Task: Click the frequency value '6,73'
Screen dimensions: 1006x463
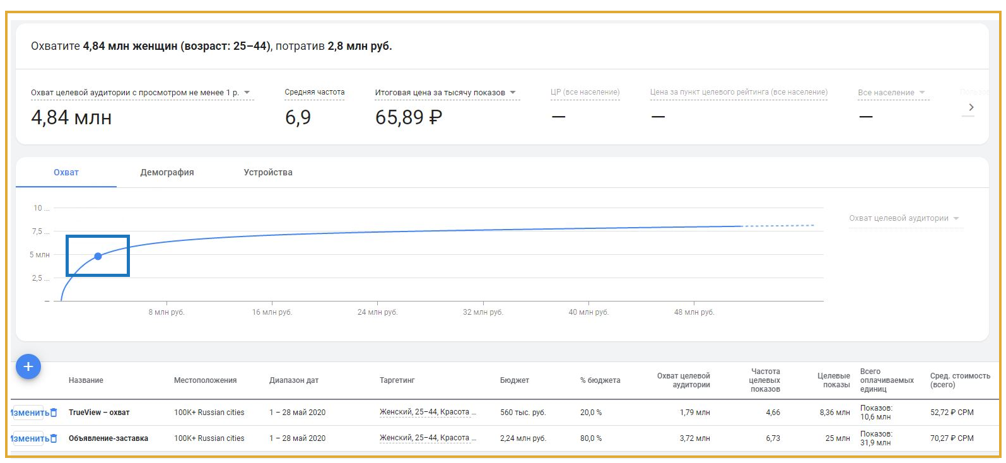Action: click(773, 438)
